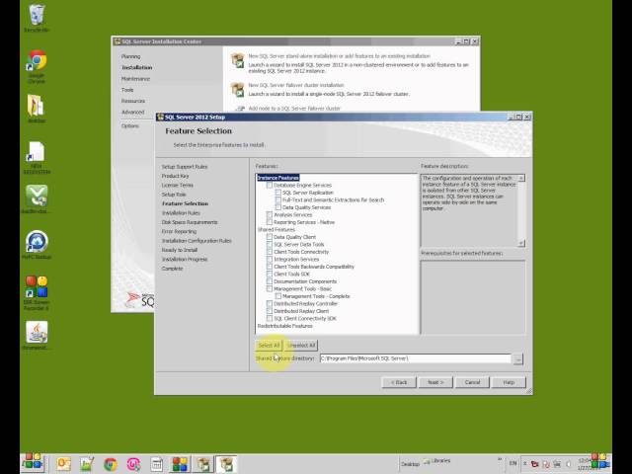
Task: Open Help for Feature Selection
Action: [x=509, y=382]
